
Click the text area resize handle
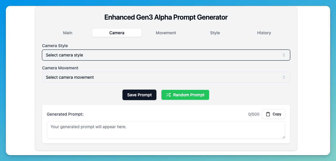[283, 137]
